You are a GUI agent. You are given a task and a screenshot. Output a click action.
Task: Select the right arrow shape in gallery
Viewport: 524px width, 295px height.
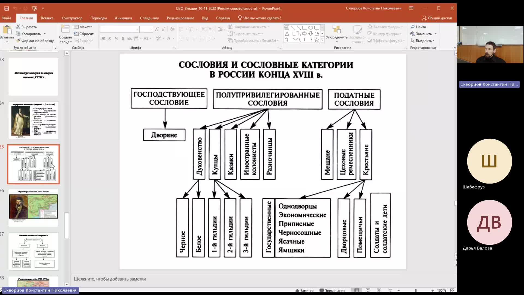305,34
